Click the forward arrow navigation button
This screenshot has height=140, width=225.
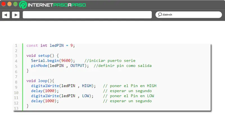(16, 15)
